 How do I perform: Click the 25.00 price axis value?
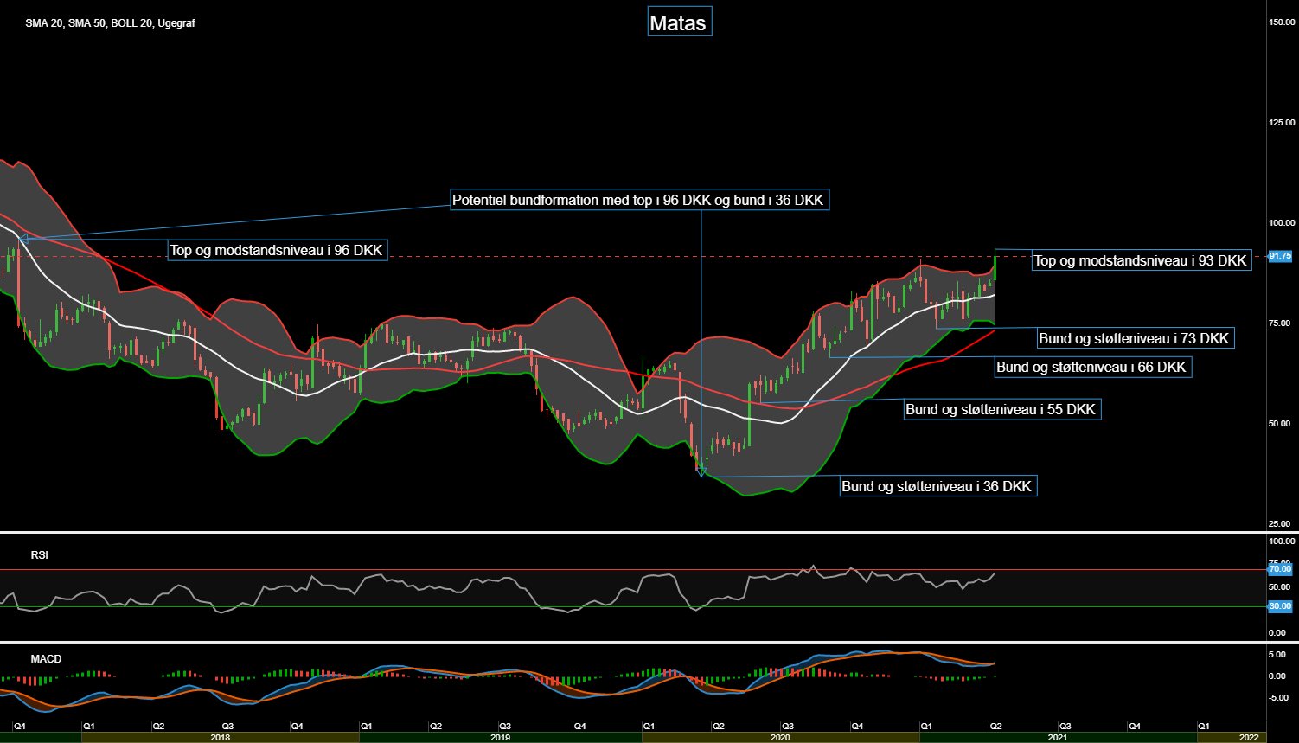(x=1281, y=523)
